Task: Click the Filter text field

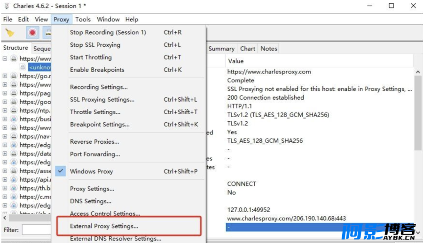Action: pyautogui.click(x=36, y=230)
